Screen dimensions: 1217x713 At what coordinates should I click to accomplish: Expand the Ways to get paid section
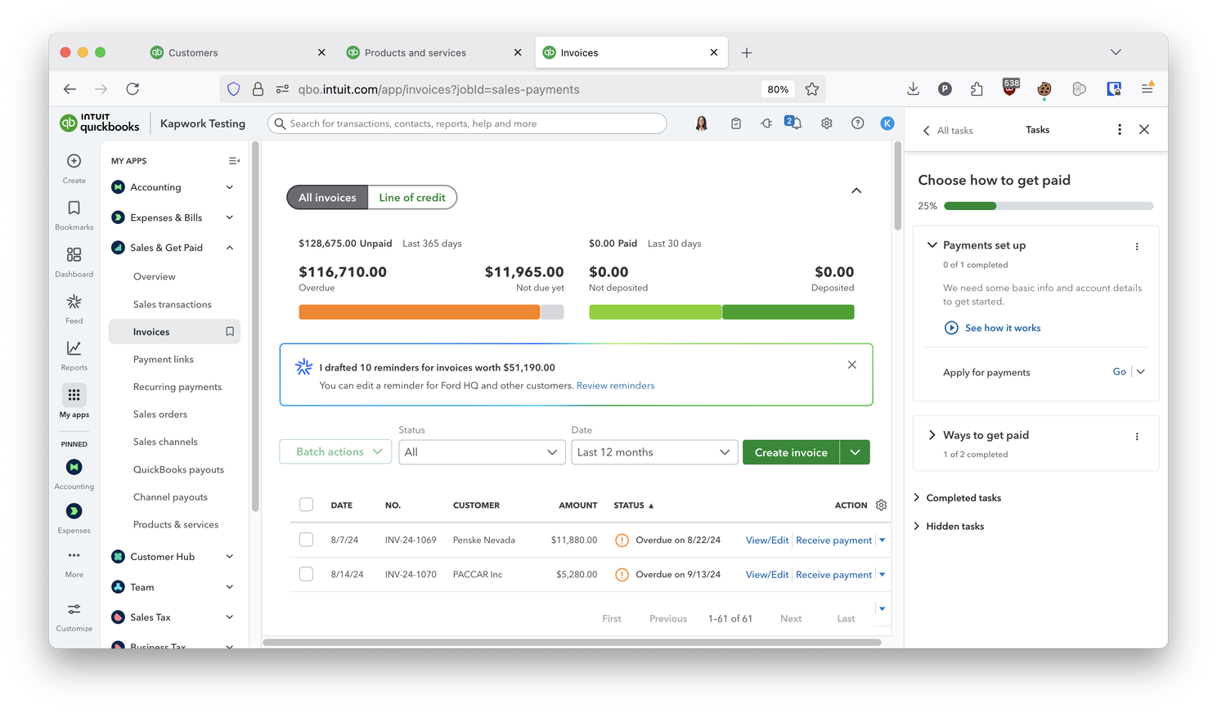point(932,435)
